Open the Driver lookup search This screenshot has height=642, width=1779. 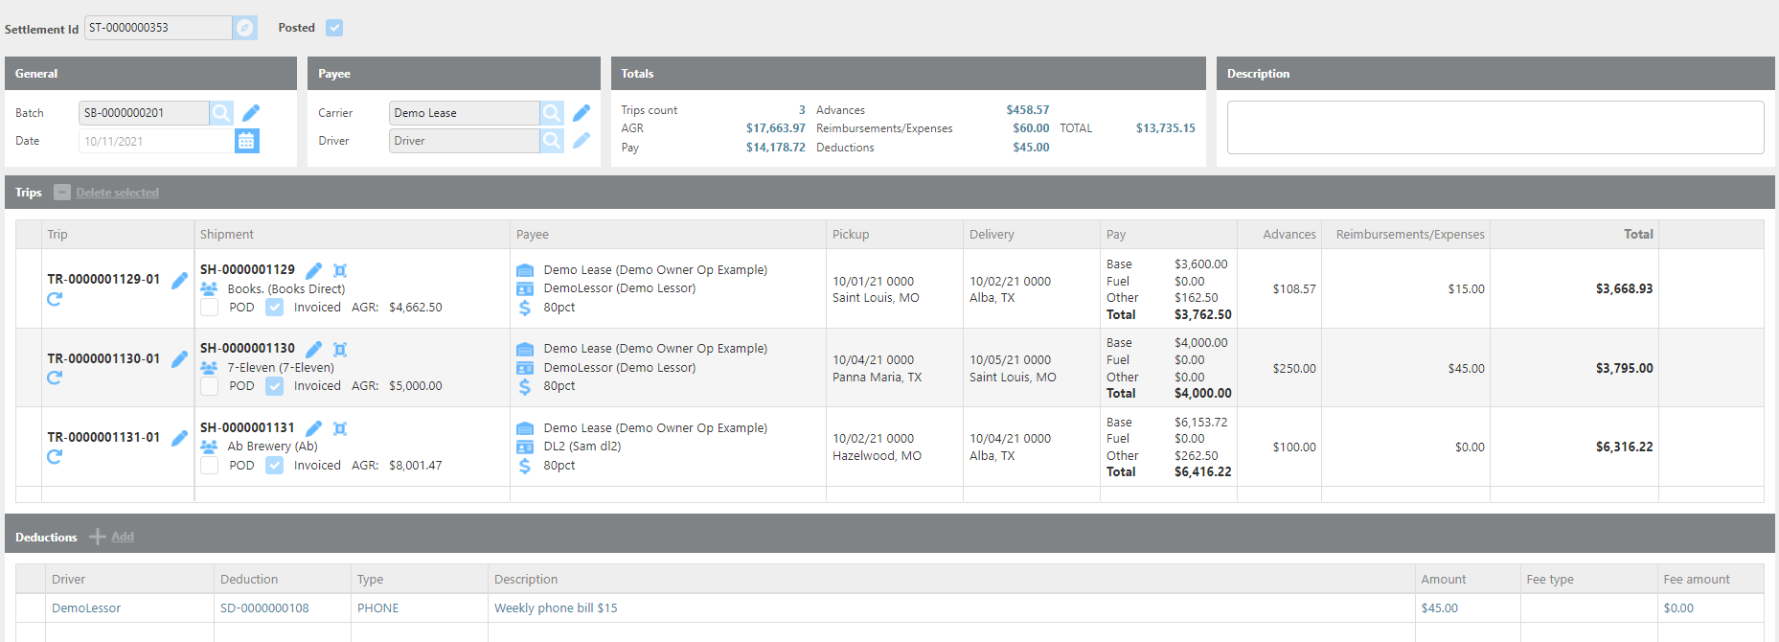[x=552, y=141]
